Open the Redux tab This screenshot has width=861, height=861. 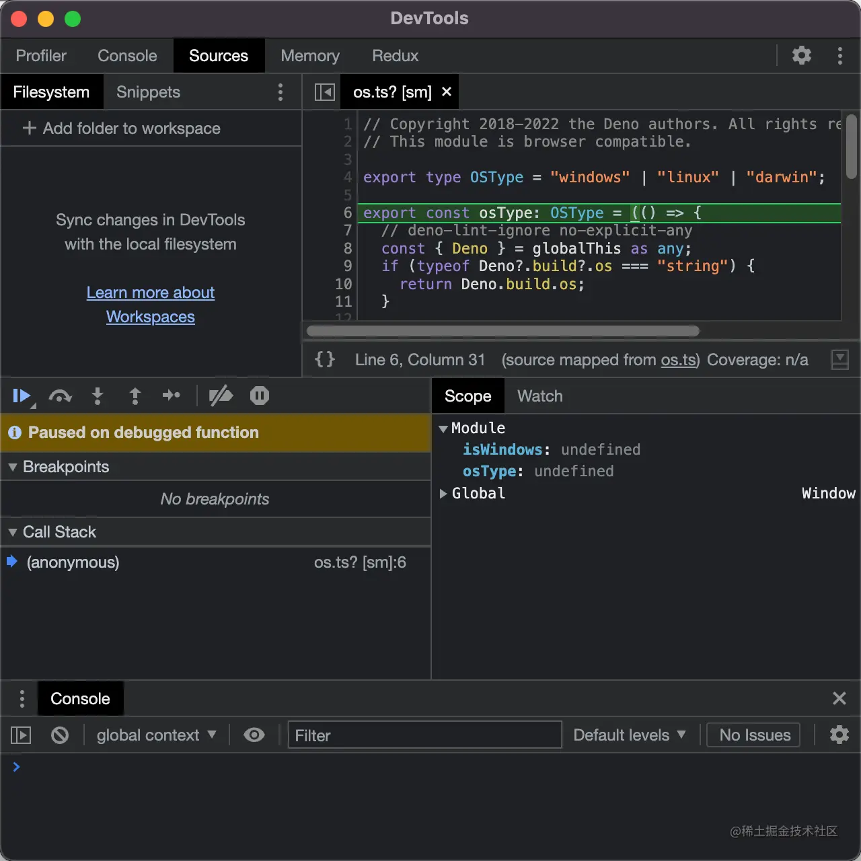click(x=396, y=56)
